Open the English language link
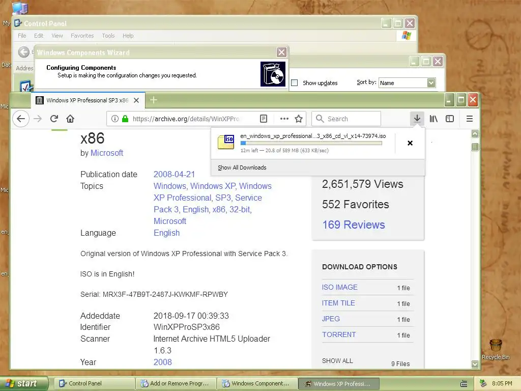Screen dimensions: 521x391 coord(166,233)
